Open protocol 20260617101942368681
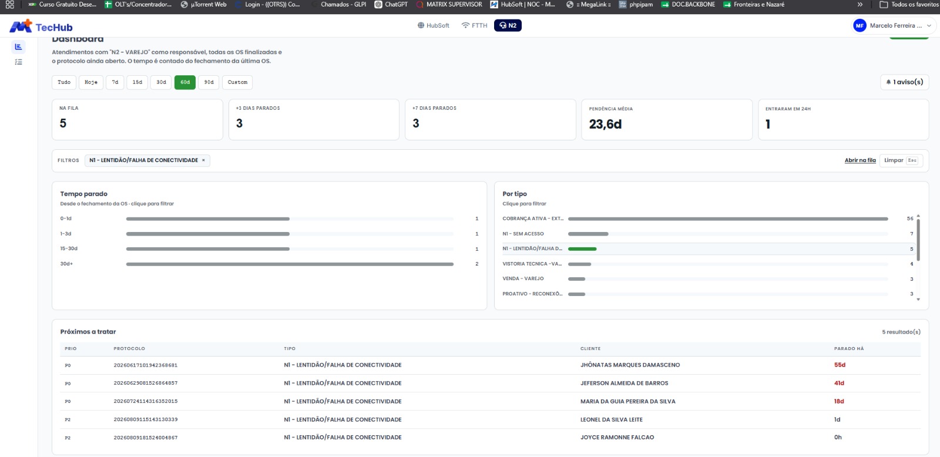Viewport: 940px width, 457px height. pos(146,365)
